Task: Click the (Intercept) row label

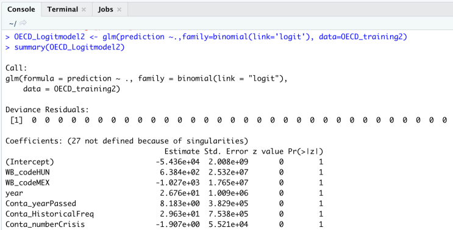Action: pos(30,162)
